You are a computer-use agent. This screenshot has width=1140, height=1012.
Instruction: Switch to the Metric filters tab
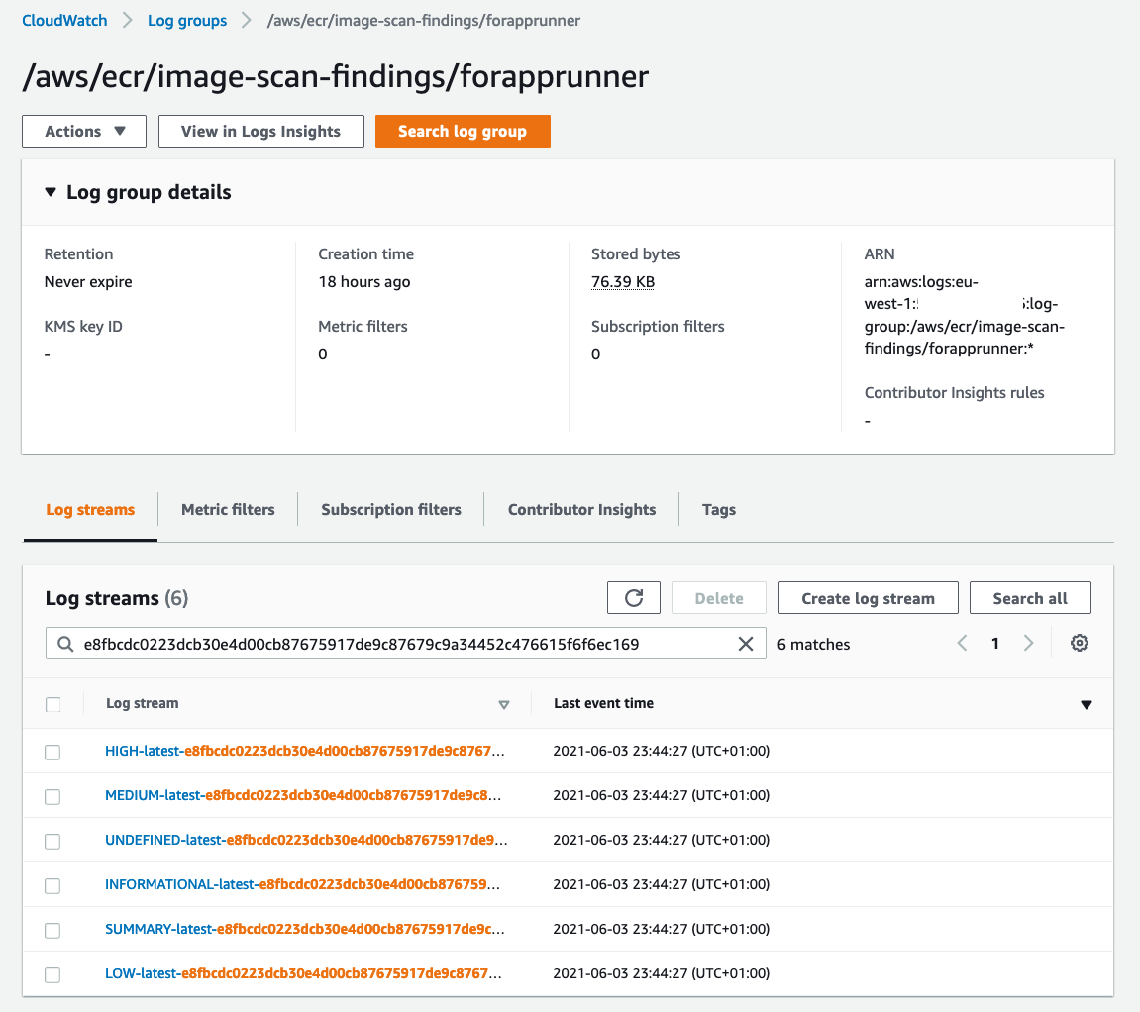228,510
